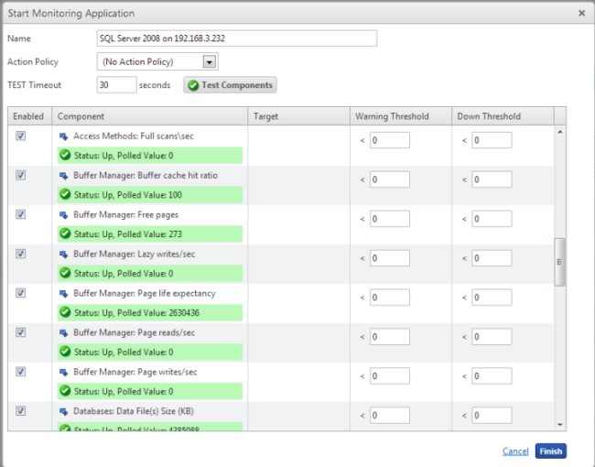Edit Warning Threshold for Data File(s) Size
Viewport: 595px width, 467px height.
pos(390,415)
